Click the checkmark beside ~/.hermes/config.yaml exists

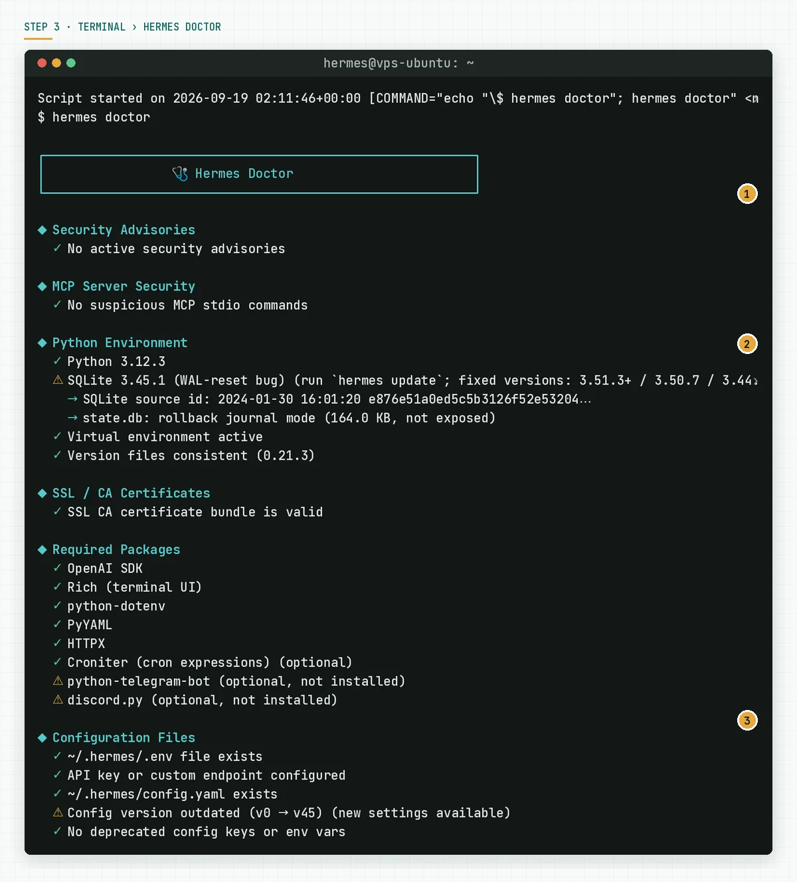tap(58, 794)
